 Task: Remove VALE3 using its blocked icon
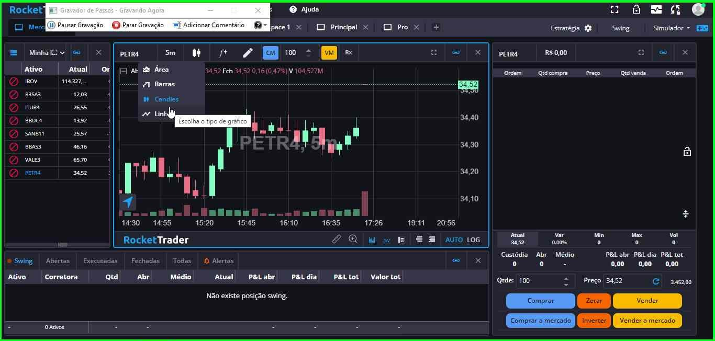pos(14,160)
